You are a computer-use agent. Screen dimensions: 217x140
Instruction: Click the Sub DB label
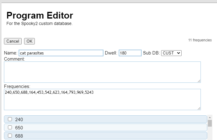pyautogui.click(x=151, y=53)
